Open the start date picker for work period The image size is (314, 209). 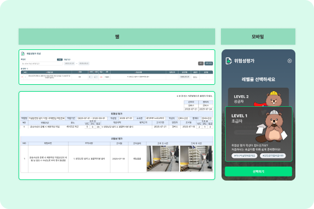coord(70,63)
